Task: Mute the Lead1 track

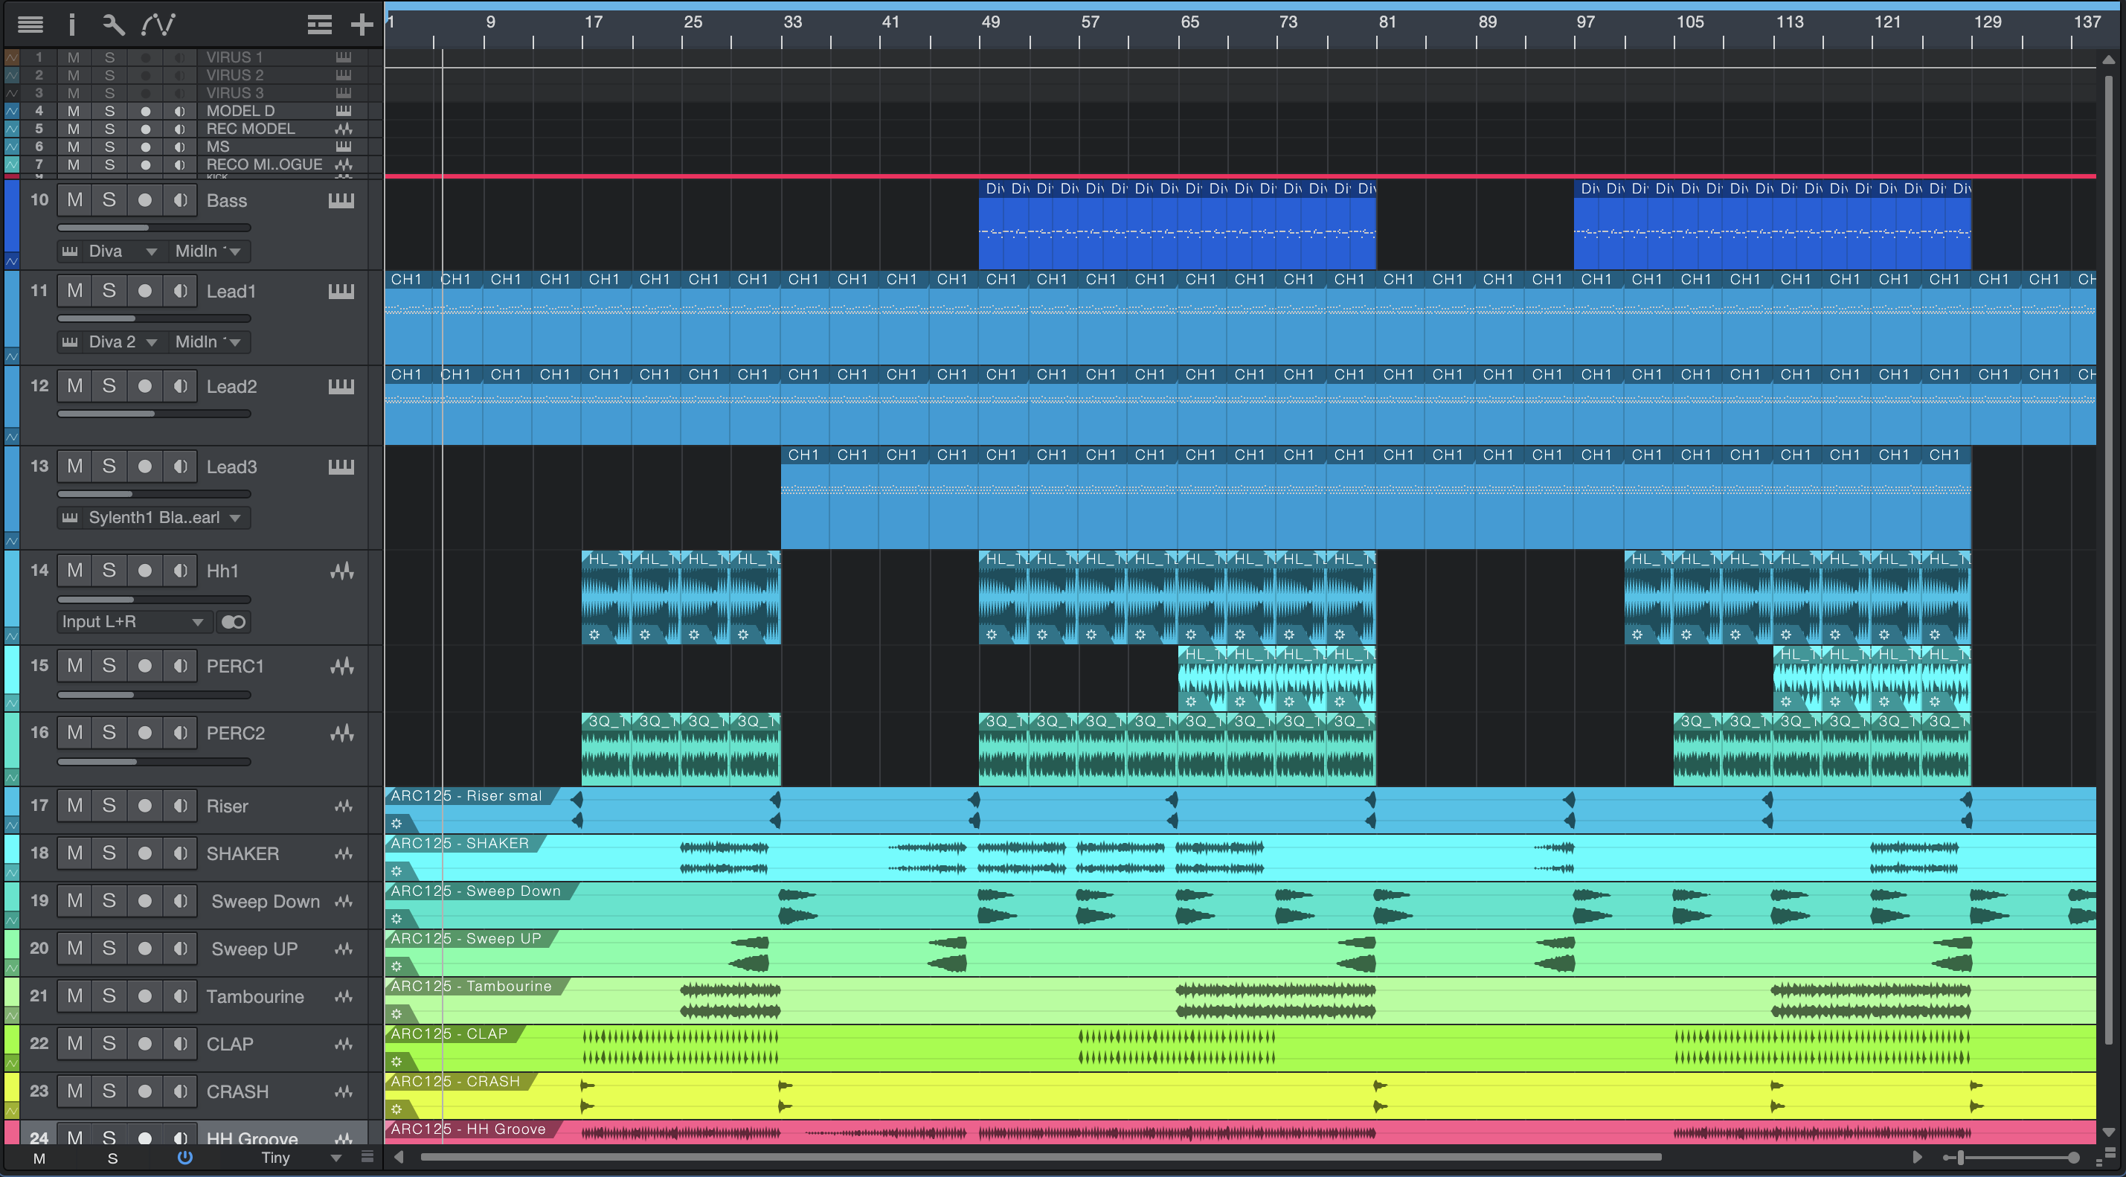Action: coord(75,291)
